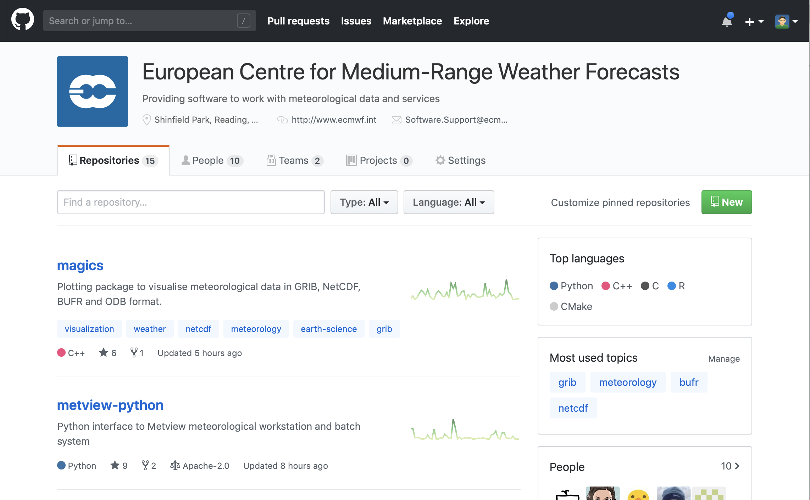Open the Type: All filter dropdown

(364, 202)
